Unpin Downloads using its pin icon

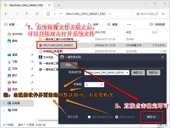[32, 62]
